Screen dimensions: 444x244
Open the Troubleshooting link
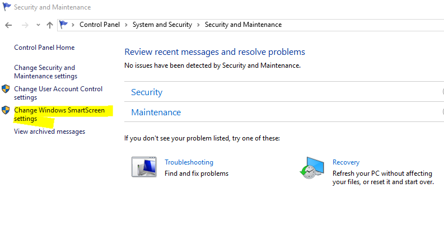pyautogui.click(x=189, y=162)
